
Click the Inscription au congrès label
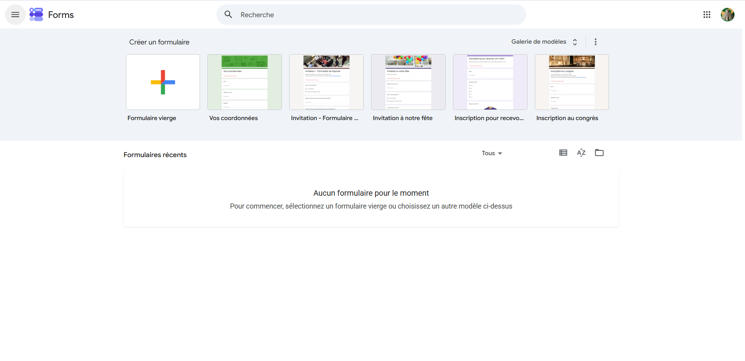pyautogui.click(x=567, y=118)
